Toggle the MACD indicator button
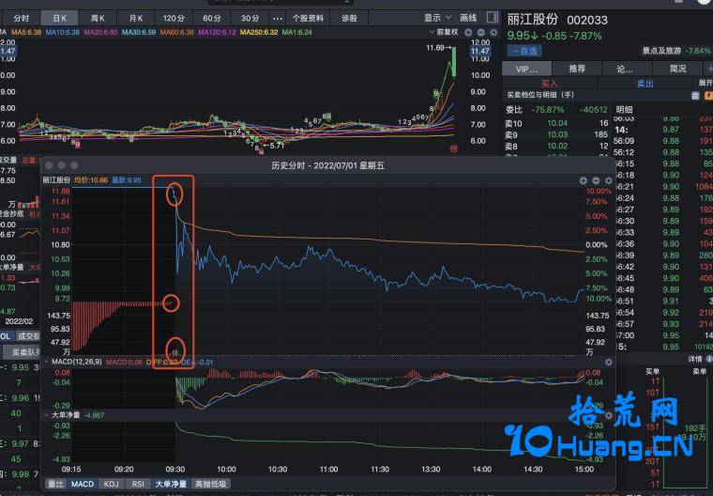Screen dimensions: 713x496 tap(83, 484)
